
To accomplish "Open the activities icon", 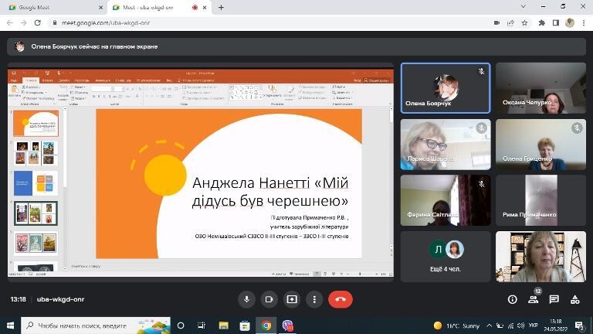I will [574, 299].
